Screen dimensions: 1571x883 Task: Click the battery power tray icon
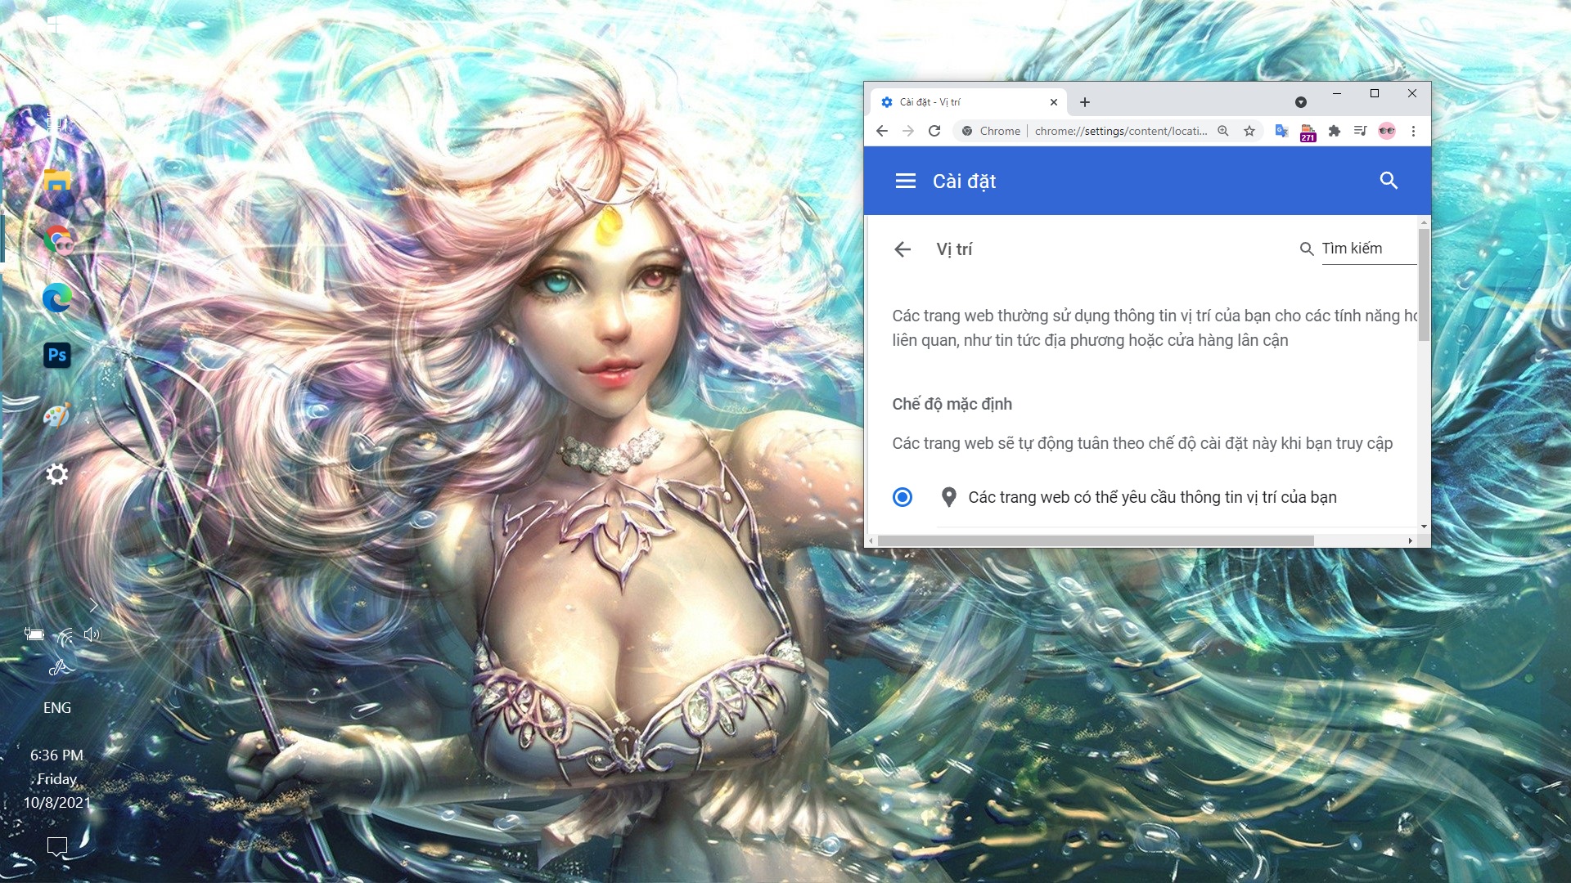(x=34, y=634)
